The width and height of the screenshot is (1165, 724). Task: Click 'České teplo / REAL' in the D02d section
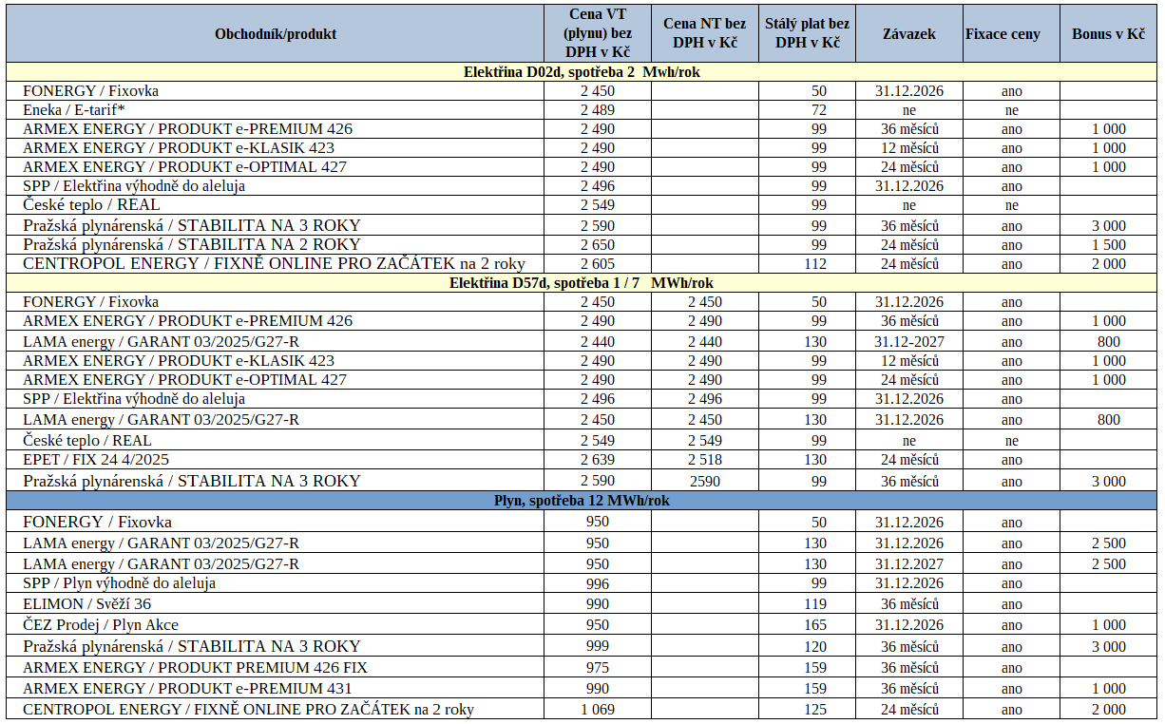click(x=91, y=205)
